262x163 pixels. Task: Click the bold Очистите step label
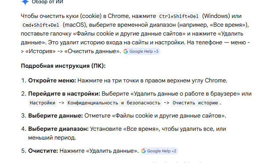click(43, 151)
